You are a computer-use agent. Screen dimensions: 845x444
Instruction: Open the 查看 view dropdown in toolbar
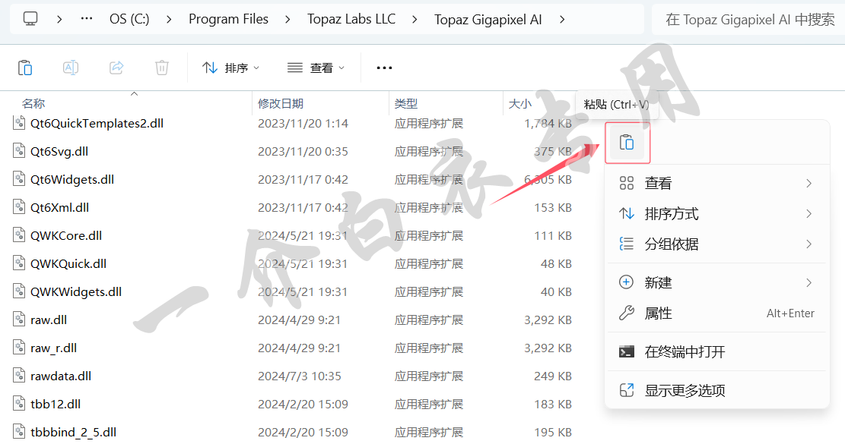click(x=316, y=68)
